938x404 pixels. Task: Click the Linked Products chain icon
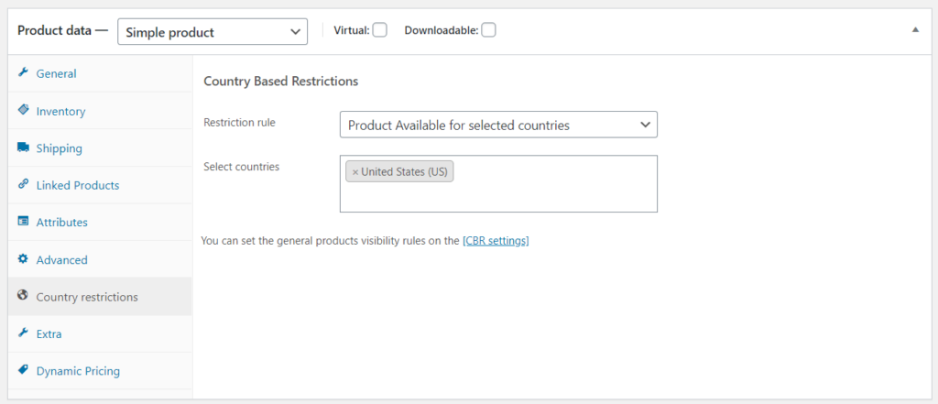coord(23,184)
